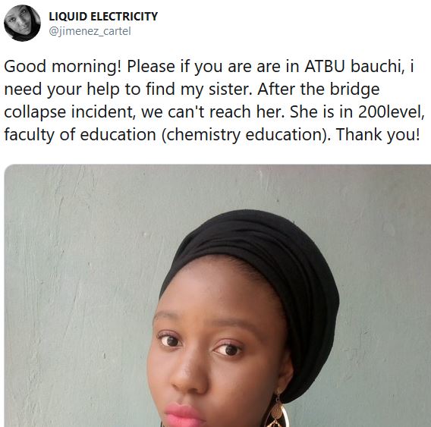The height and width of the screenshot is (427, 431).
Task: Open the LIQUID ELECTRICITY profile avatar
Action: pyautogui.click(x=22, y=23)
